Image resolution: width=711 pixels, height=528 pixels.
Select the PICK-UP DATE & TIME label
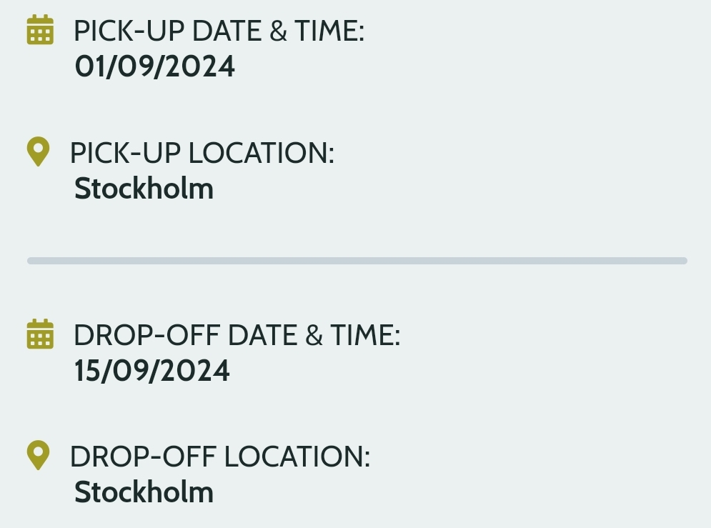tap(219, 31)
